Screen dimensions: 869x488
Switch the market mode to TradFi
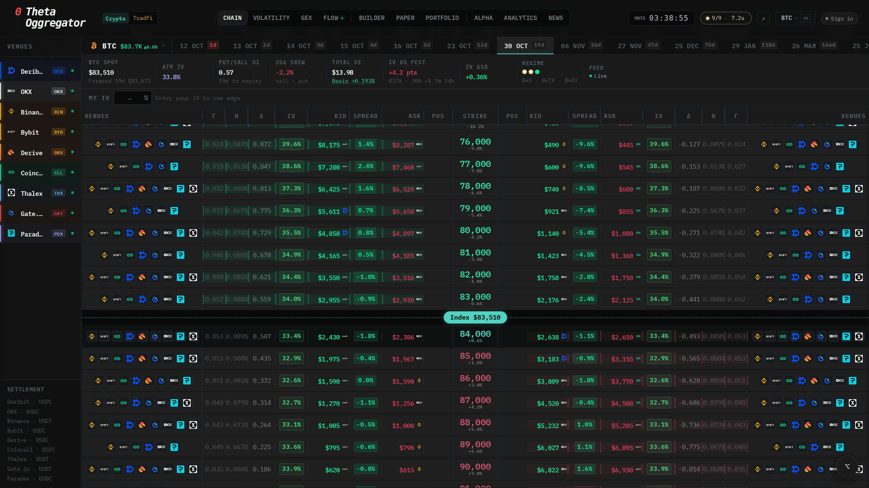143,18
